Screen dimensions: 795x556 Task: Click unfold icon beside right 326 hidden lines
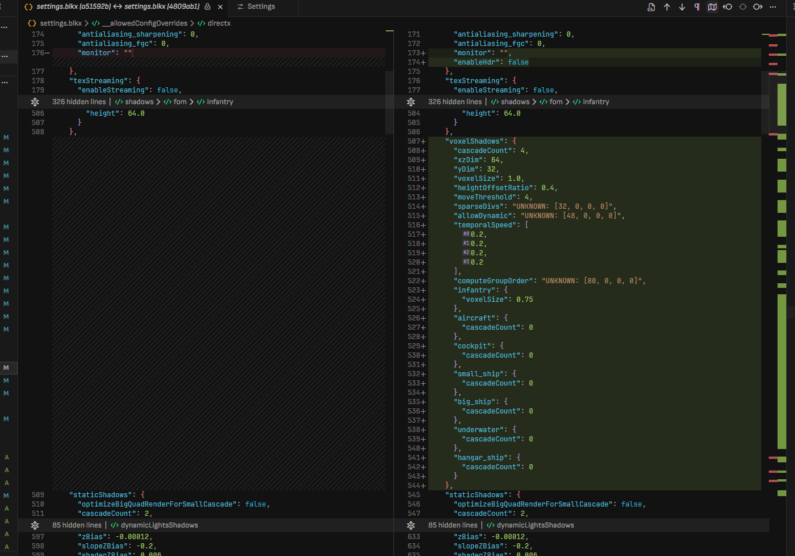(x=411, y=102)
